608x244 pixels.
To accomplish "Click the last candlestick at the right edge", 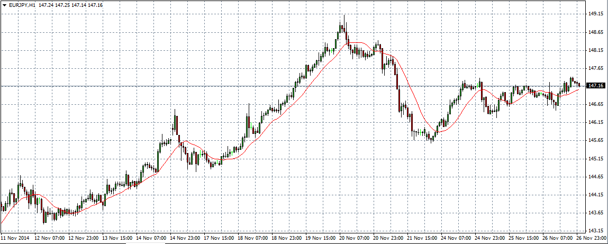I will [579, 85].
